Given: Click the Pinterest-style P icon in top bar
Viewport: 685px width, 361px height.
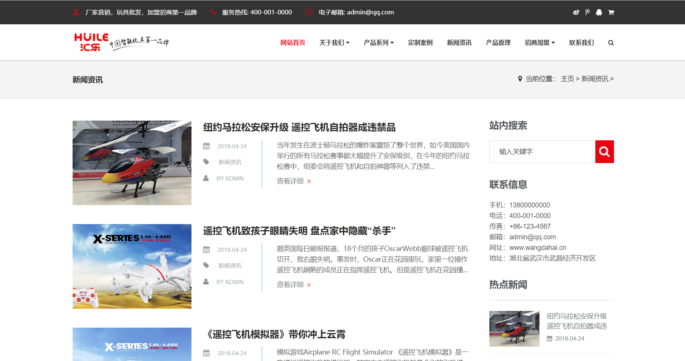Looking at the screenshot, I should click(x=587, y=12).
